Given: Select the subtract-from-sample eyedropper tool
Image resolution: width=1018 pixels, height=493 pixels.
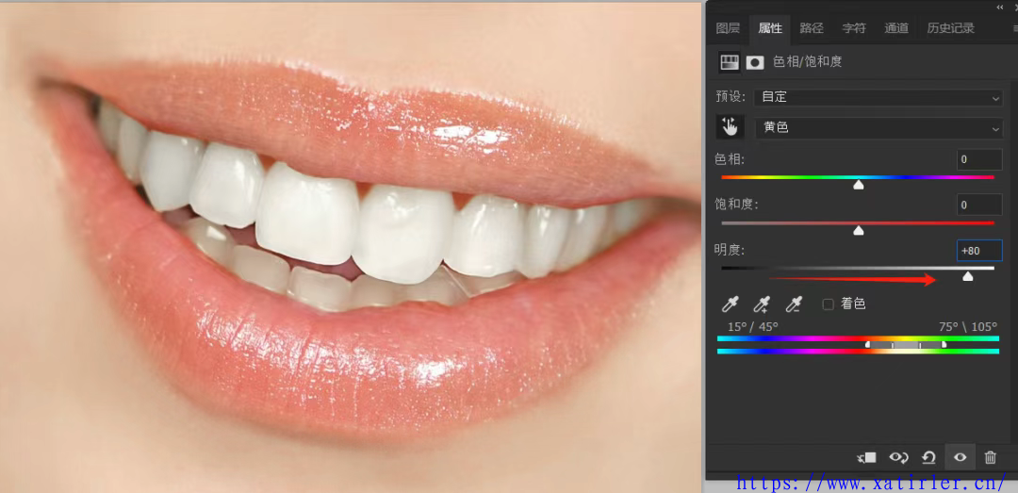Looking at the screenshot, I should click(794, 304).
